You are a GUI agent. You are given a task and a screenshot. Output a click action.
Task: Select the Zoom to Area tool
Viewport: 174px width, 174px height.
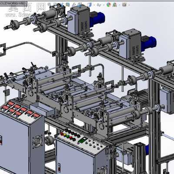(x=55, y=5)
